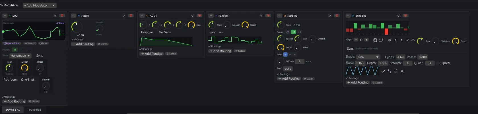Viewport: 478px width, 114px height.
Task: Shift step values up with up chevron
Action: point(413,40)
